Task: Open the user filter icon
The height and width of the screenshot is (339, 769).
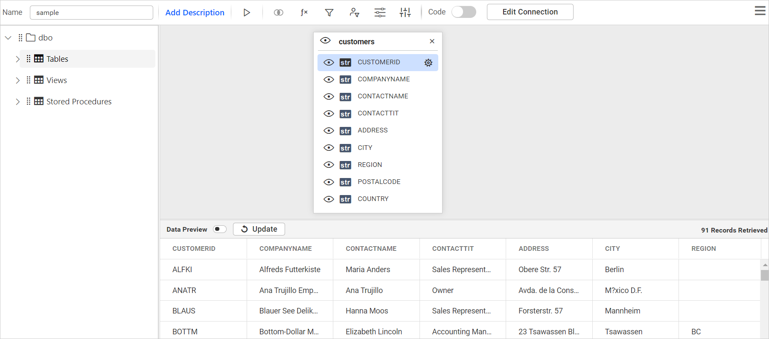Action: (354, 12)
